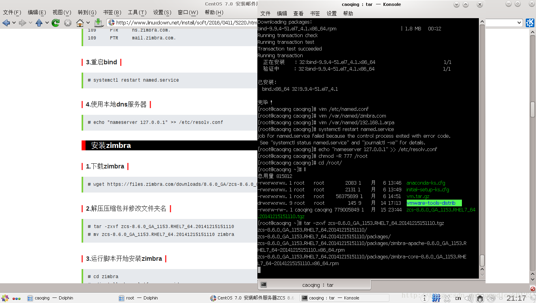
Task: Open 编辑 menu in Konsole
Action: pos(282,13)
